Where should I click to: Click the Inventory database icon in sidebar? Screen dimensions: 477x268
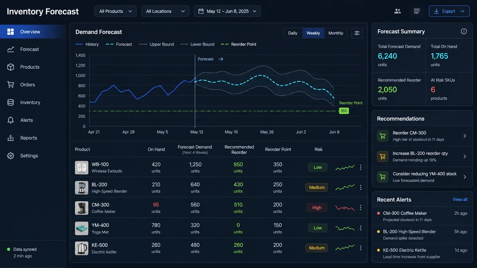[11, 102]
